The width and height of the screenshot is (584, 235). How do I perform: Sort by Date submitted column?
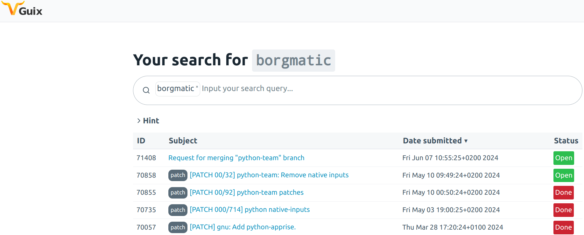click(x=435, y=141)
